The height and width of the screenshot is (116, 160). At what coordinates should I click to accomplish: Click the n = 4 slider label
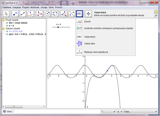pyautogui.click(x=58, y=25)
